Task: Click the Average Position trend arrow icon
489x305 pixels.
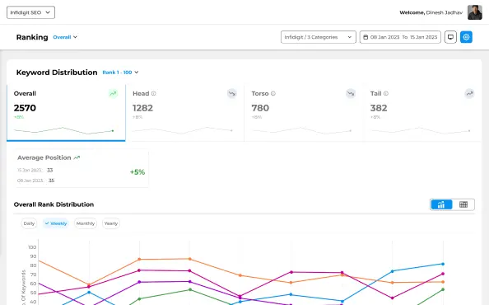Action: point(77,157)
